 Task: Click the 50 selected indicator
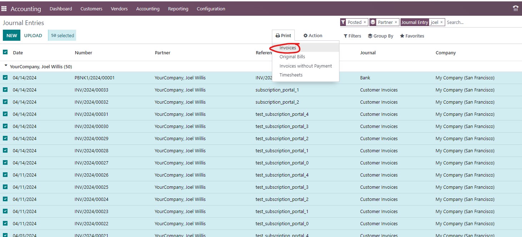62,35
